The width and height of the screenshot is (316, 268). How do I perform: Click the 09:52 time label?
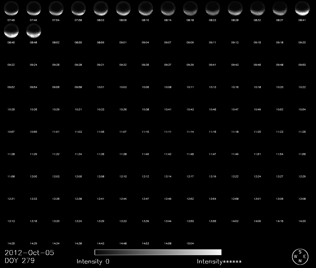(11, 87)
